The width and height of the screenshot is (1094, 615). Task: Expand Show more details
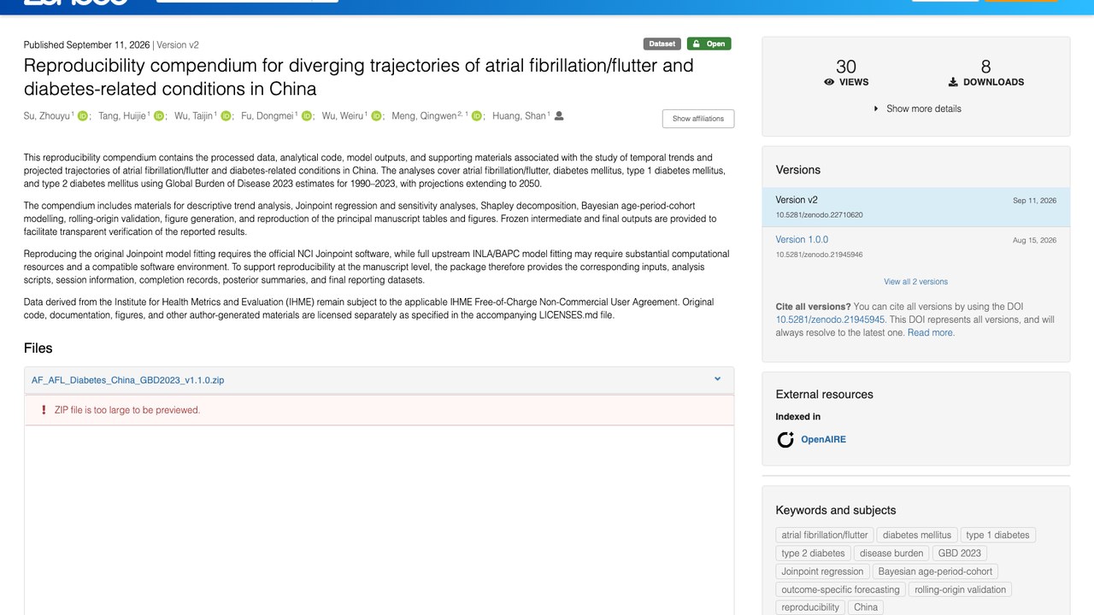click(916, 108)
